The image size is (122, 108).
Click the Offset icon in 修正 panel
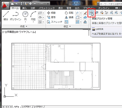click(85, 22)
